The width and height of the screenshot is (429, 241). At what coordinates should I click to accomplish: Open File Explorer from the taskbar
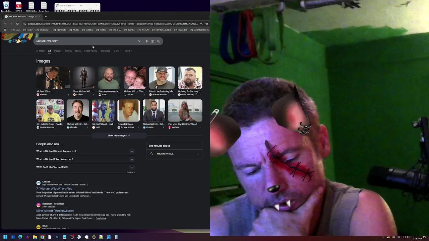[x=35, y=237]
